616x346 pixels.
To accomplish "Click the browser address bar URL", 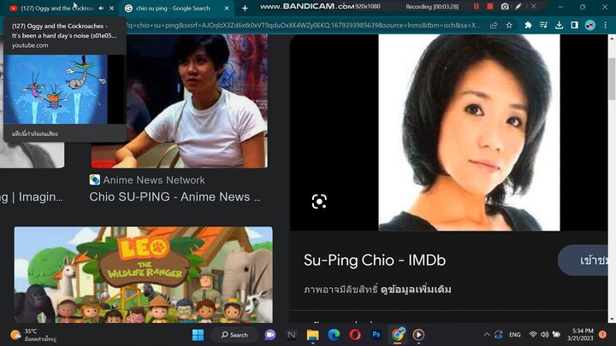I will pos(303,25).
